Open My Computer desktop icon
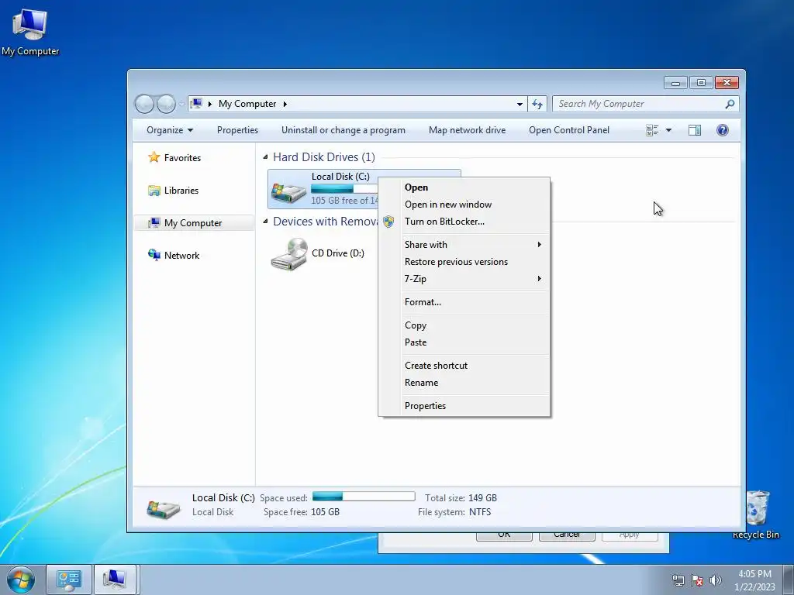The image size is (794, 595). pos(30,32)
